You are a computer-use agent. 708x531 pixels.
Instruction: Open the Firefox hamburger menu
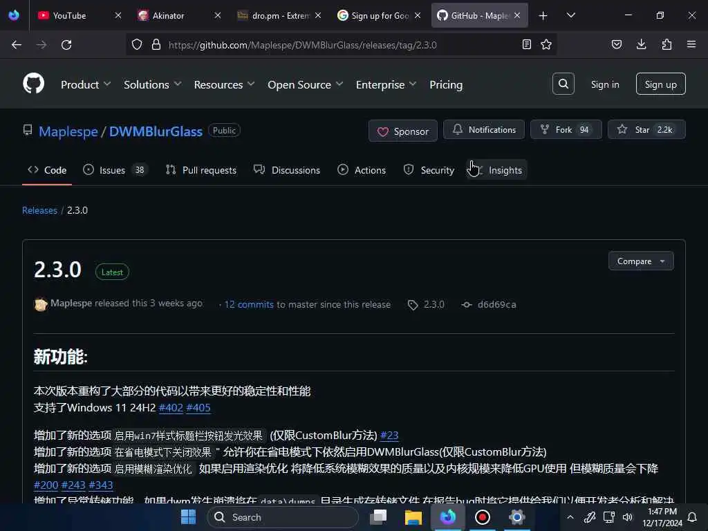point(691,44)
